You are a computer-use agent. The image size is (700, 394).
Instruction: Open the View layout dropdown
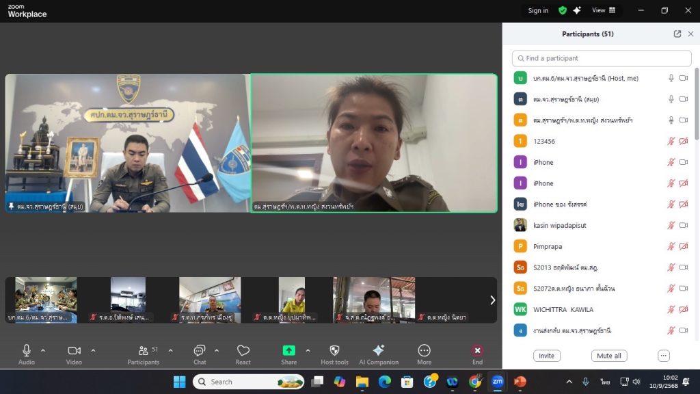[604, 10]
